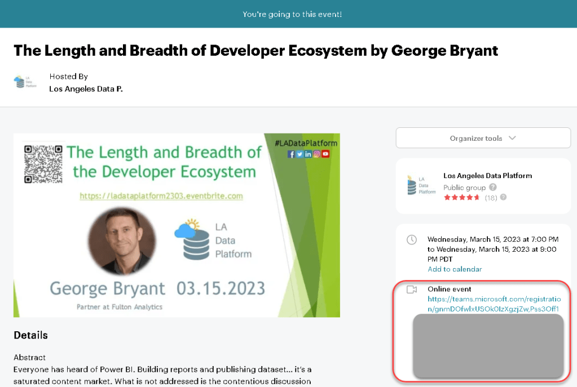Click the host logo beside Hosted By
Viewport: 577px width, 387px height.
coord(20,82)
